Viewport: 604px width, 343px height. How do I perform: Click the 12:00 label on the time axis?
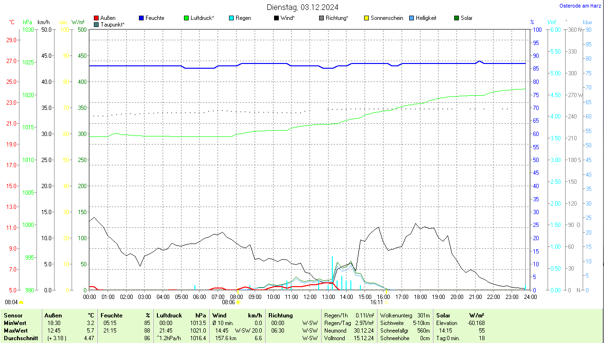click(x=310, y=297)
